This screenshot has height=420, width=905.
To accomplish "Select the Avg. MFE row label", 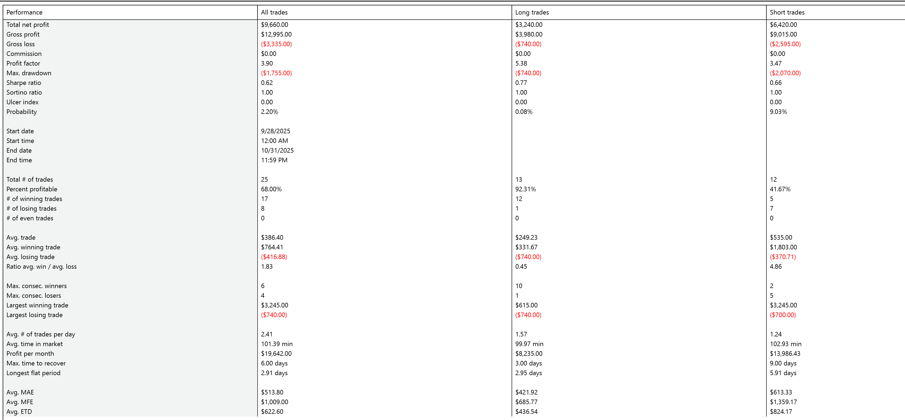I will tap(20, 402).
